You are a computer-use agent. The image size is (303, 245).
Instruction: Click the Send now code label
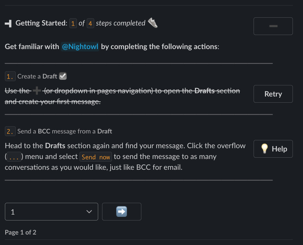coord(96,157)
